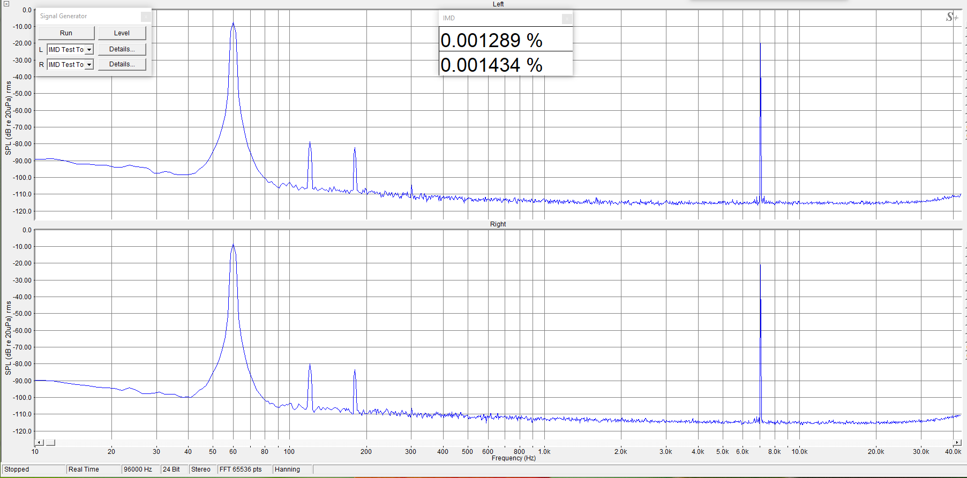This screenshot has height=478, width=967.
Task: Open Details for the right channel
Action: 122,64
